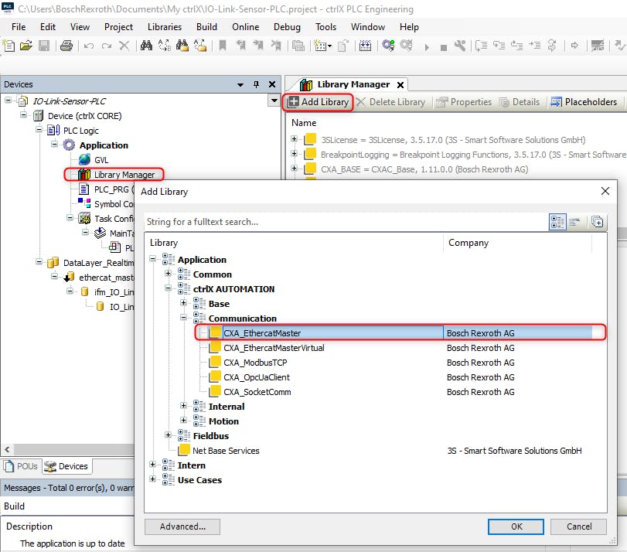Click the Open project folder icon
The image size is (627, 552).
click(26, 46)
